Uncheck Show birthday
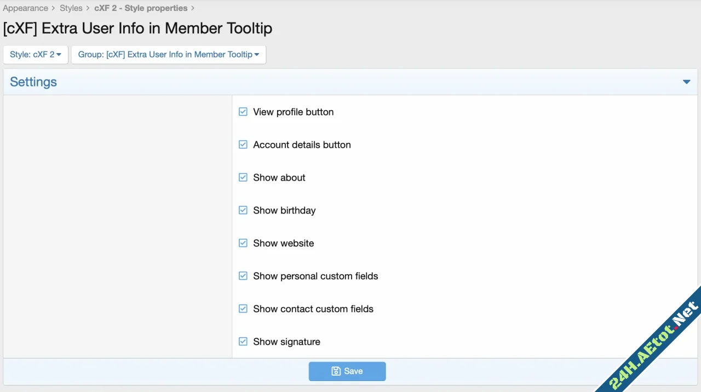 pyautogui.click(x=243, y=210)
